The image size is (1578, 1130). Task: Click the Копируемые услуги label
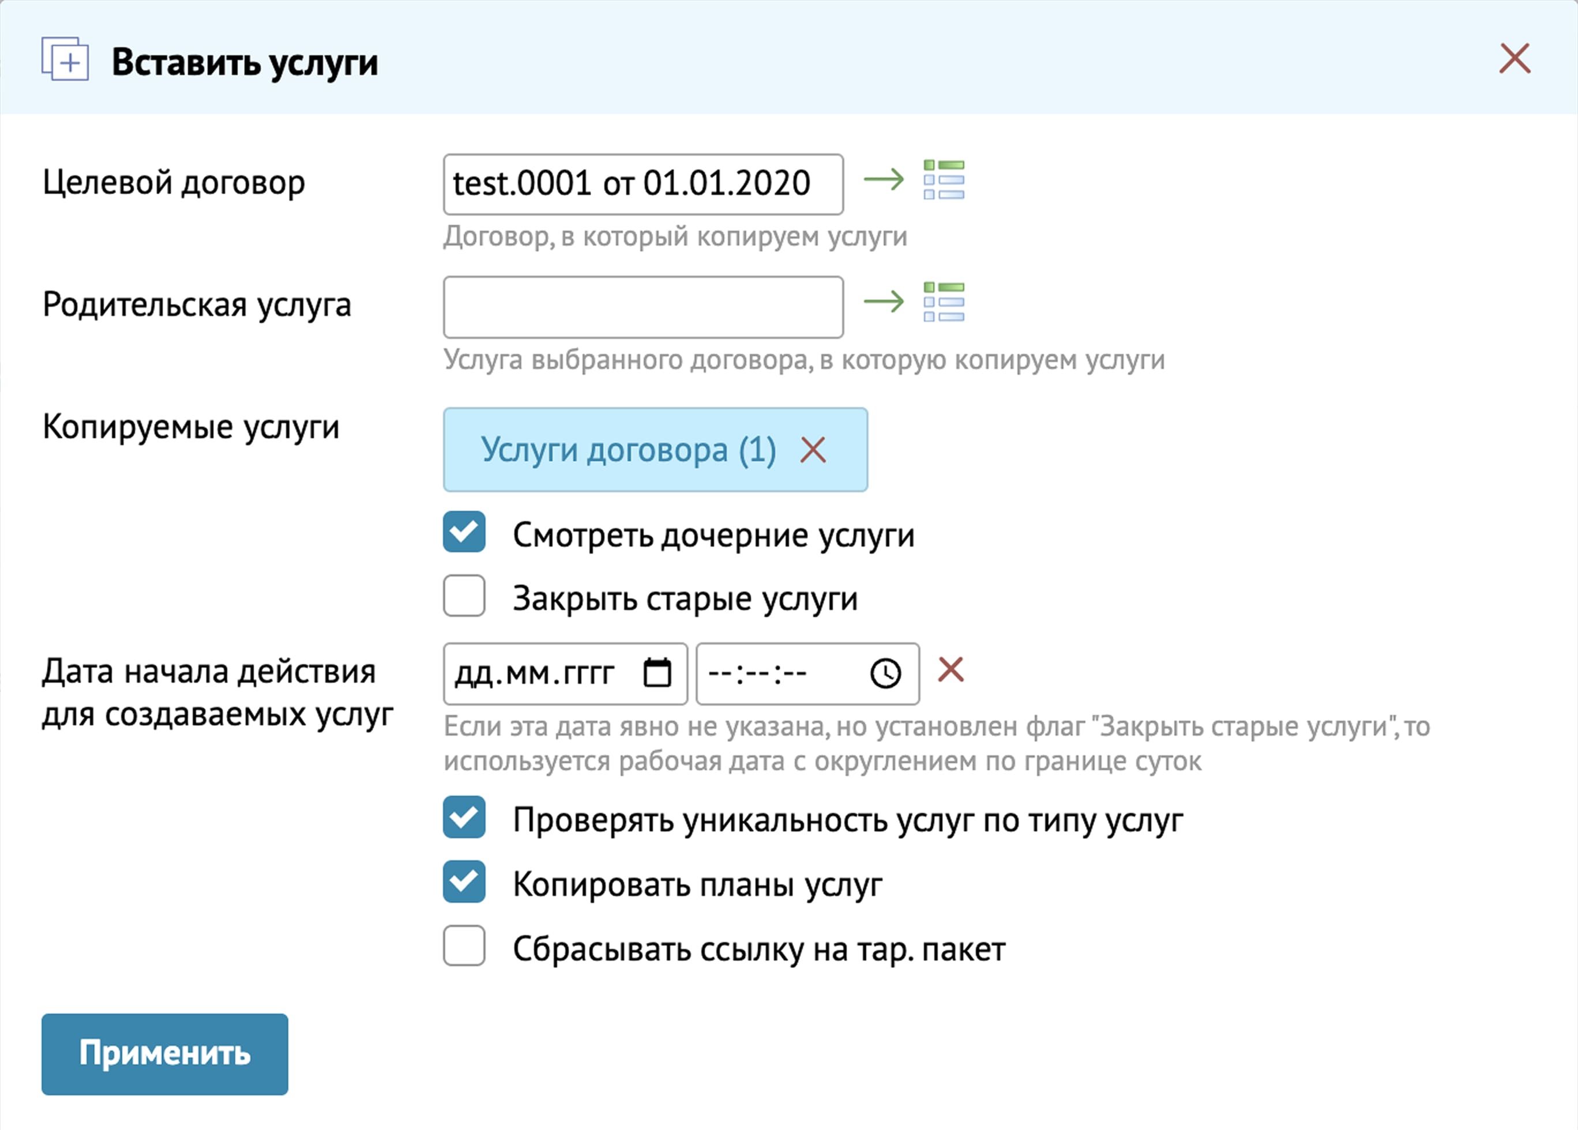pyautogui.click(x=191, y=427)
